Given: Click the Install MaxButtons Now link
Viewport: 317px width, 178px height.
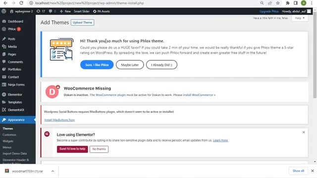Looking at the screenshot, I should (59, 120).
